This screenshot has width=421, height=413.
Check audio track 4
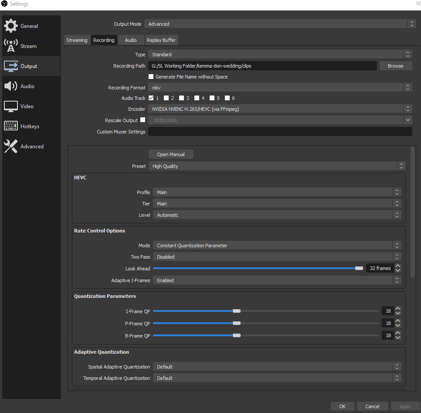[x=197, y=98]
